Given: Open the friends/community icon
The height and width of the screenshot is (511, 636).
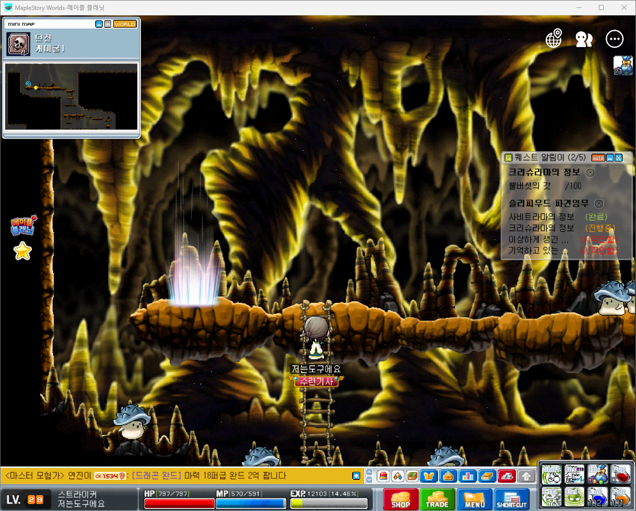Looking at the screenshot, I should tap(584, 39).
